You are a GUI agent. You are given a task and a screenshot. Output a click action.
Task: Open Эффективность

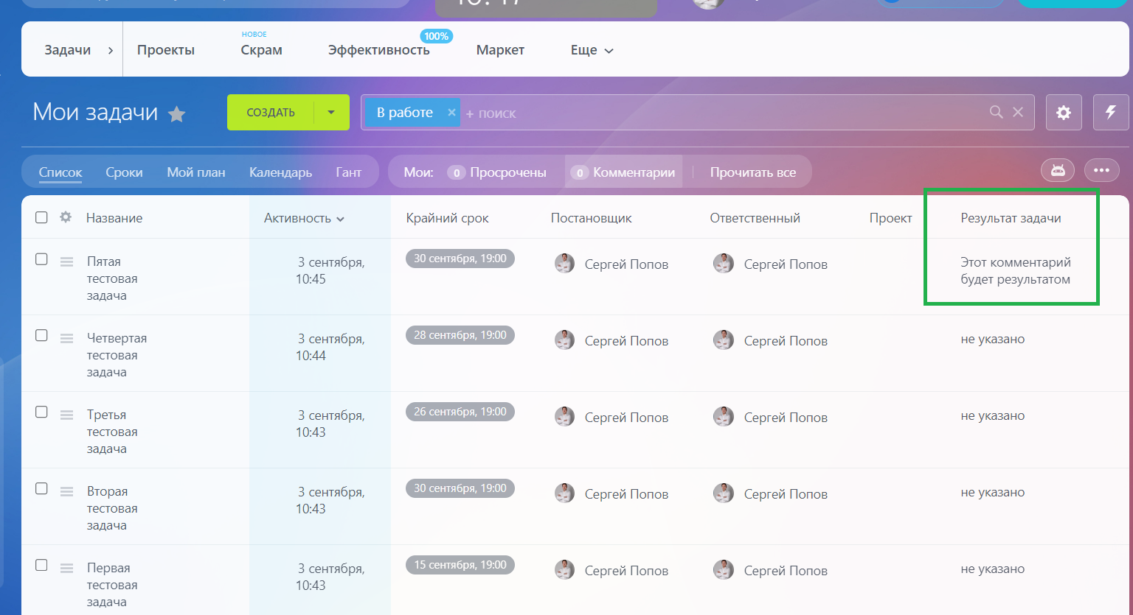pos(379,50)
